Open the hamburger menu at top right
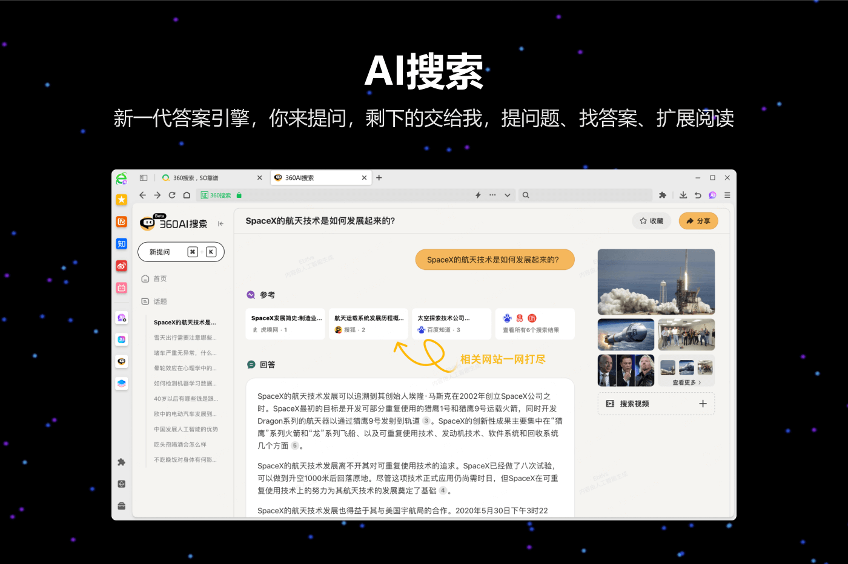Screen dimensions: 848x564 pos(726,195)
